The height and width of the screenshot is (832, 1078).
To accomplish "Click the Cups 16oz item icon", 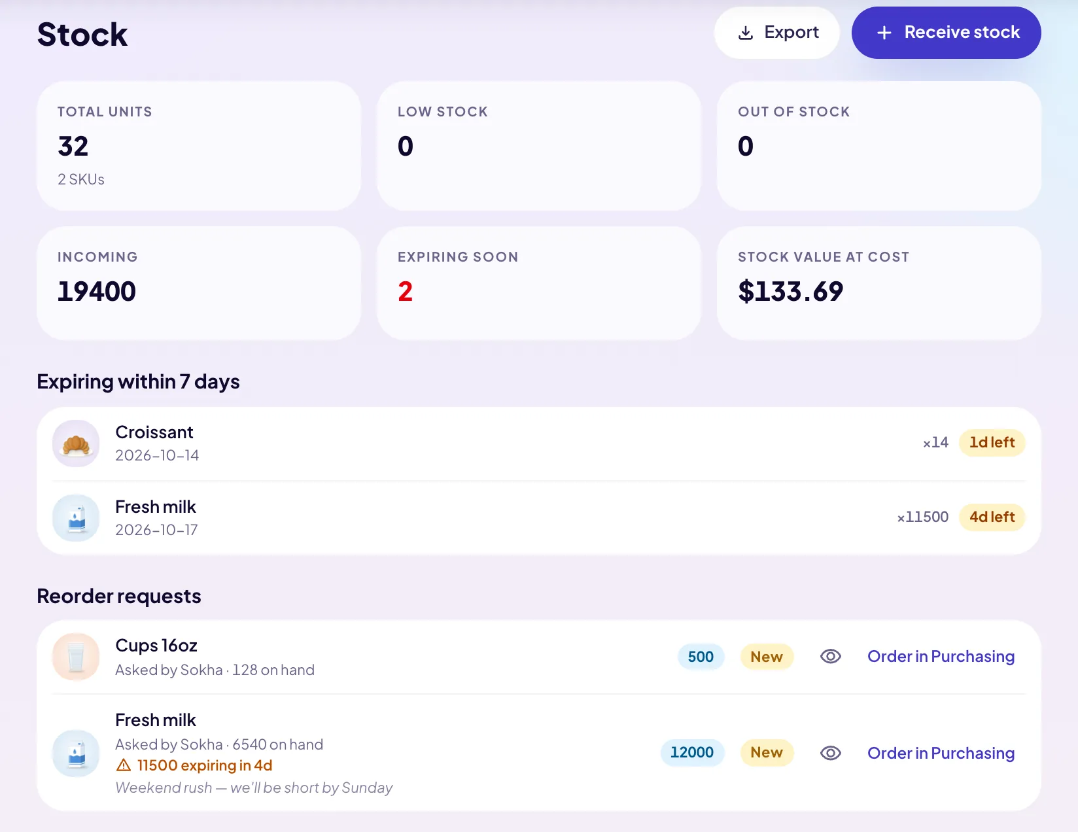I will click(76, 657).
